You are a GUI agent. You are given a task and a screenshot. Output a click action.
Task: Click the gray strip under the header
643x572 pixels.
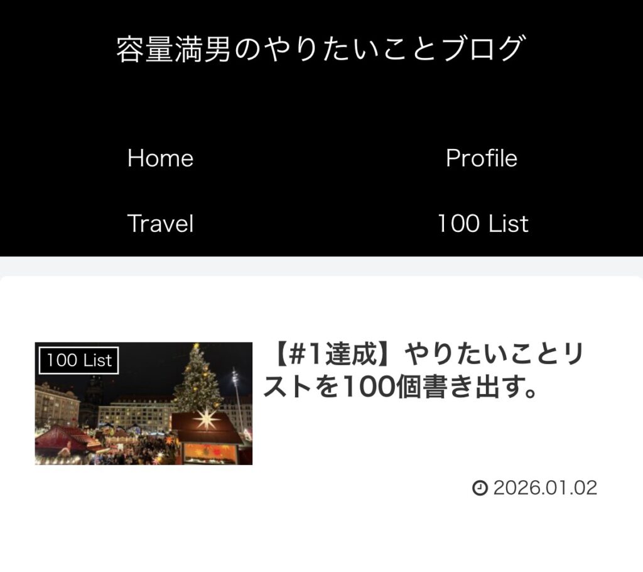point(321,266)
